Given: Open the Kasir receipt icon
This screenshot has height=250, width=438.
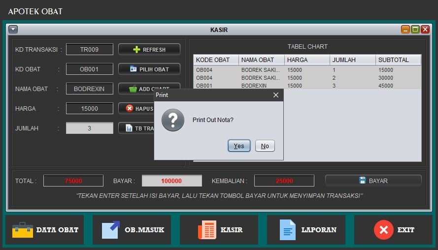Looking at the screenshot, I should tap(207, 230).
